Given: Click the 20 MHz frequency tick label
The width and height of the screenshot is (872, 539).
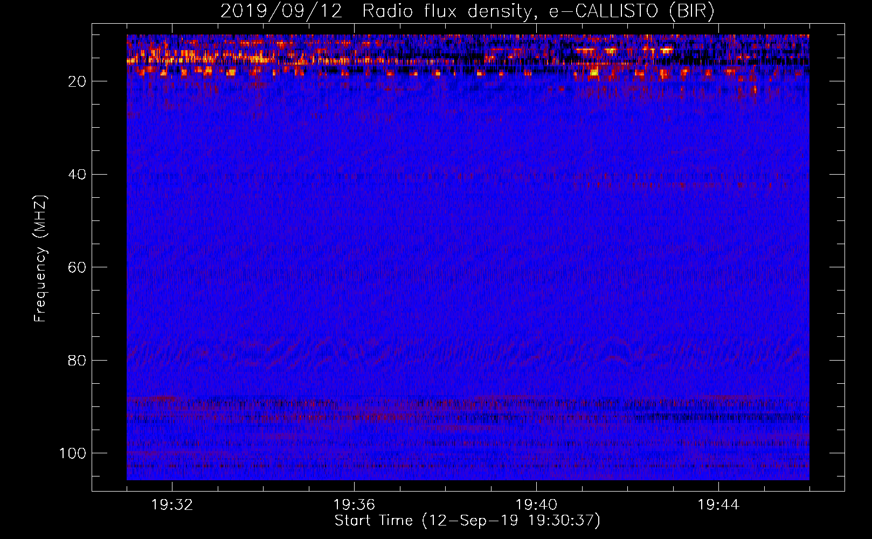Looking at the screenshot, I should coord(77,81).
